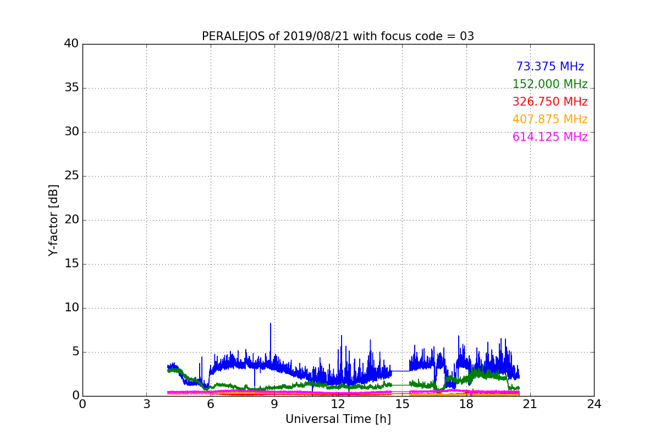Click the "Universal Time [h]" axis label
Viewport: 660px width, 440px height.
(338, 419)
